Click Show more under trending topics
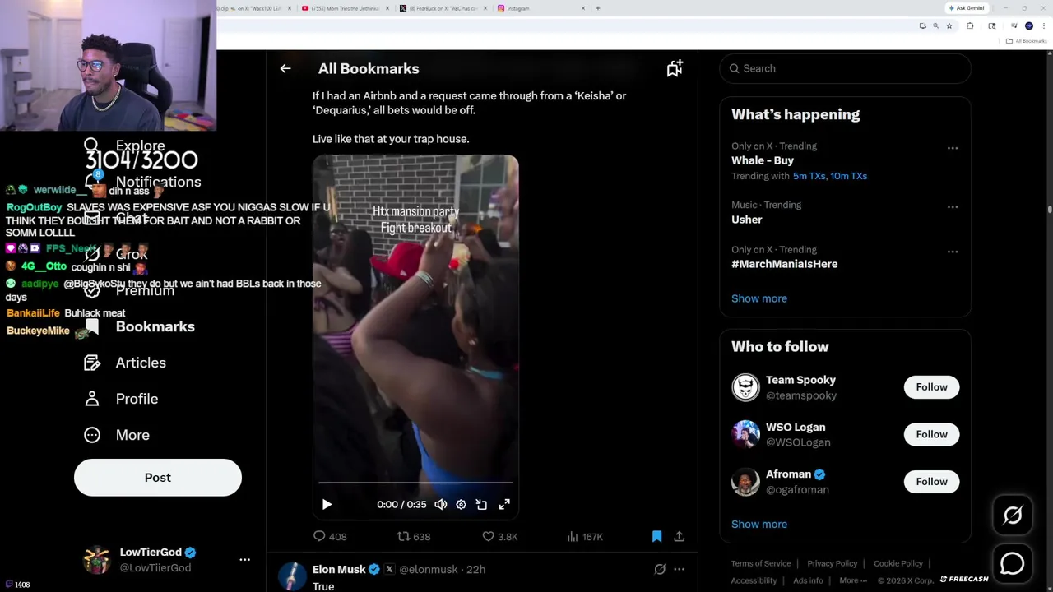 click(x=759, y=298)
